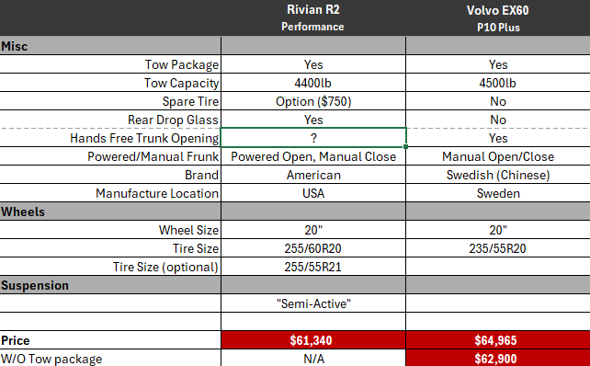Viewport: 590px width, 366px height.
Task: Select the Rivian R2 Tow Capacity cell
Action: click(313, 83)
